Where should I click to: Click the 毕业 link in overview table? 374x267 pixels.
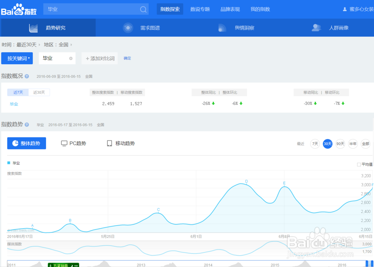(x=14, y=104)
